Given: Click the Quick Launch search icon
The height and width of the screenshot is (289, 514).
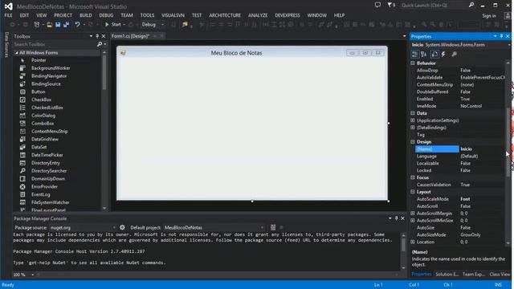Looking at the screenshot, I should [471, 6].
